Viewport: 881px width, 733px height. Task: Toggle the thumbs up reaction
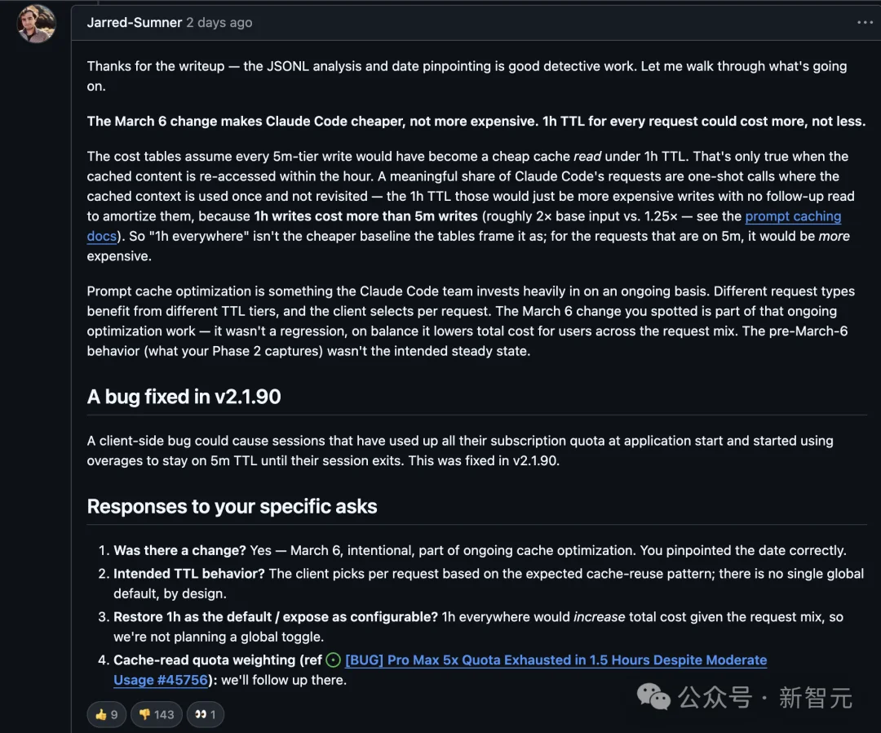point(106,714)
